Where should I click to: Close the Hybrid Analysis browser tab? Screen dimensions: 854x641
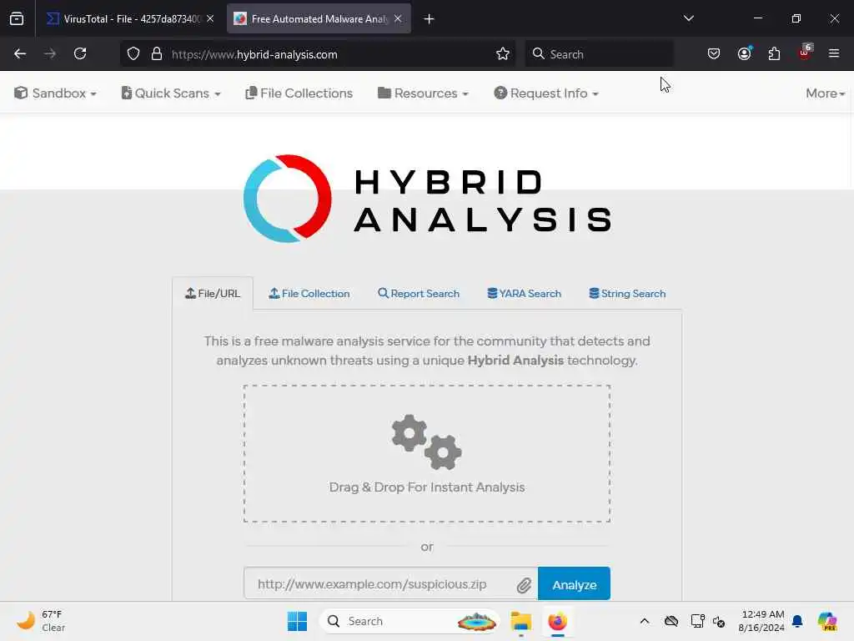pyautogui.click(x=398, y=18)
